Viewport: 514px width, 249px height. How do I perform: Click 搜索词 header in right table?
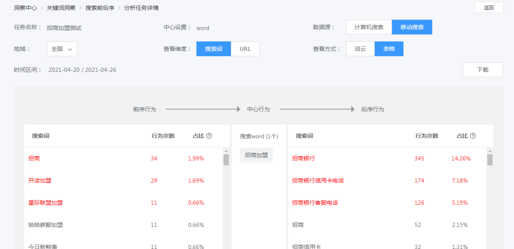point(304,136)
